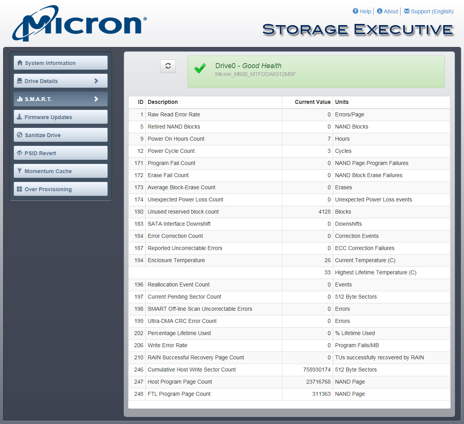464x424 pixels.
Task: Click the download icon beside Firmware Updates
Action: (20, 117)
